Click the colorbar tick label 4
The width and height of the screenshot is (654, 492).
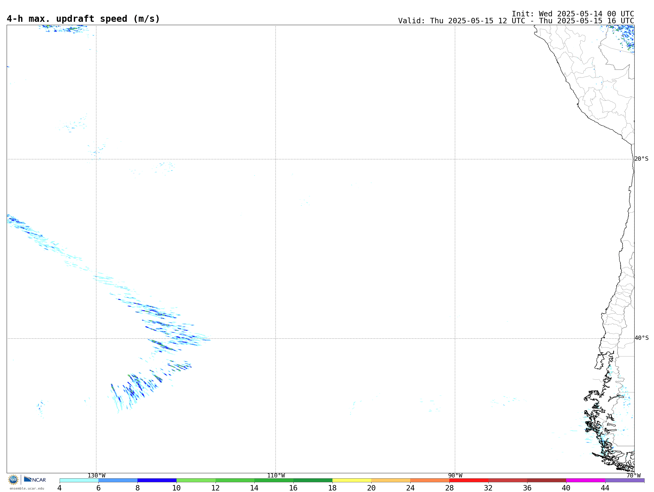(60, 488)
